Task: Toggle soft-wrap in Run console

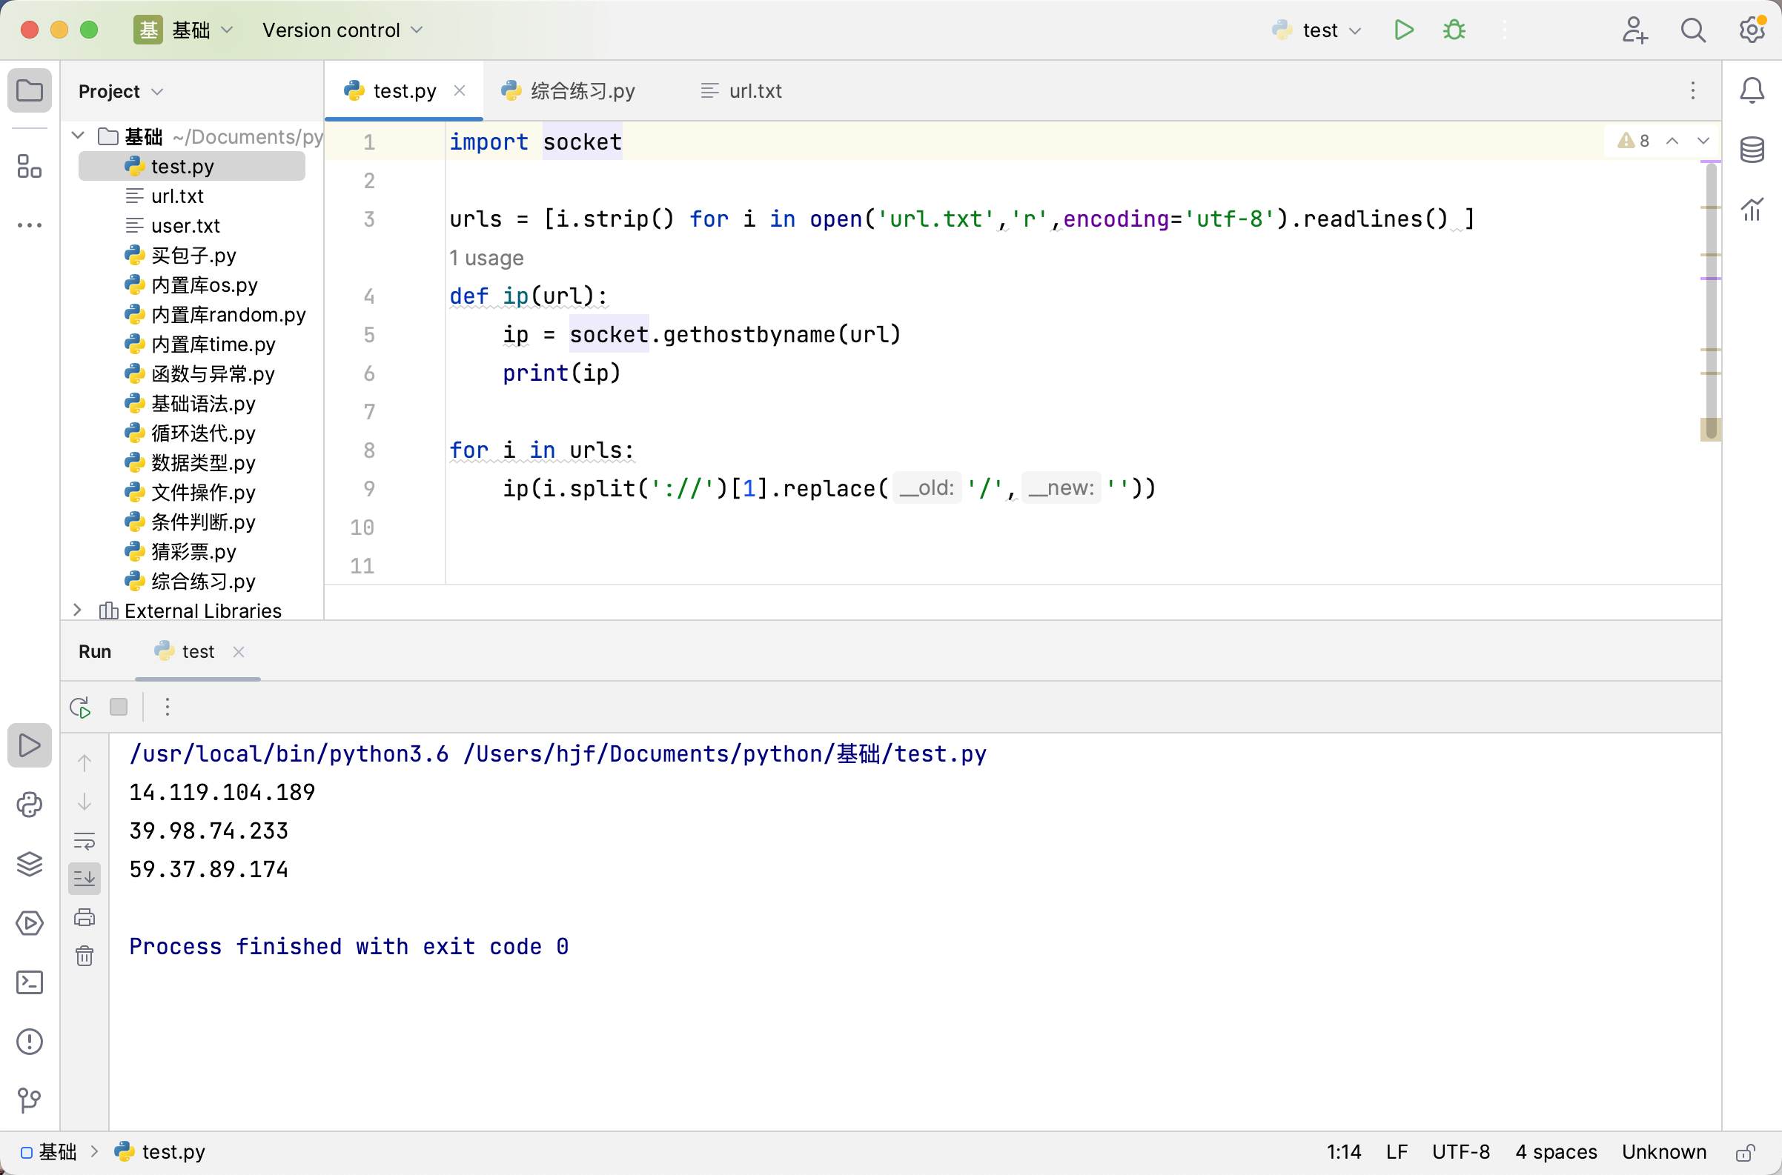Action: pyautogui.click(x=85, y=841)
